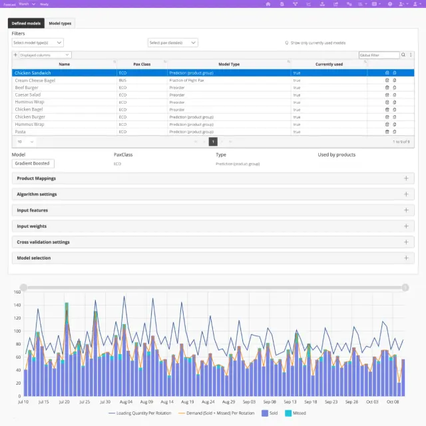Copy the Beef Burger model
Viewport: 426px width, 426px height.
click(395, 87)
